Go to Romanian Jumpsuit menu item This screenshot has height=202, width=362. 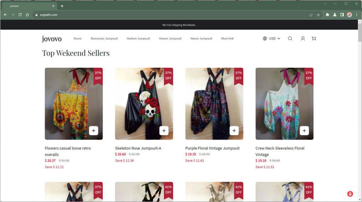pyautogui.click(x=104, y=38)
